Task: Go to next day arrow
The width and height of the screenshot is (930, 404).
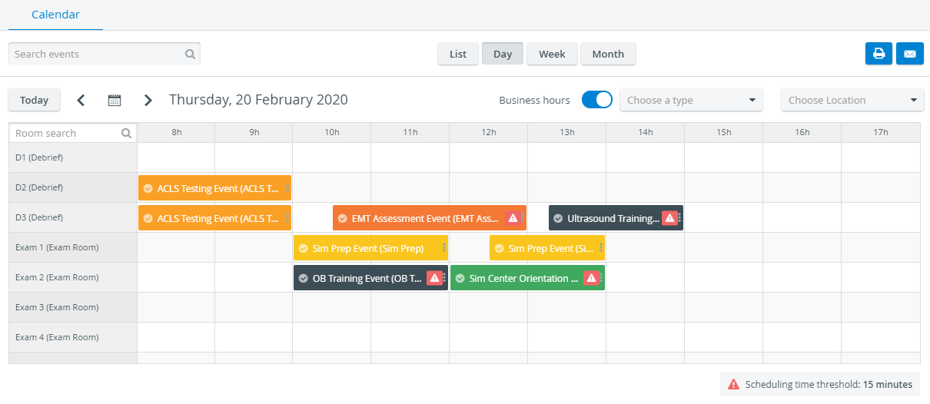Action: 148,100
